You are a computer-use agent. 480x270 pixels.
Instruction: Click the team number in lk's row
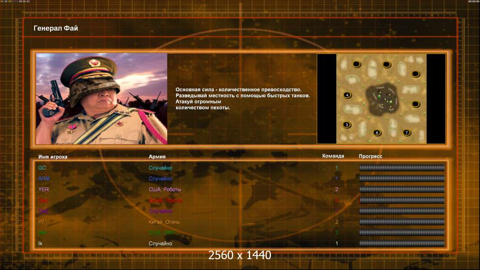(336, 244)
